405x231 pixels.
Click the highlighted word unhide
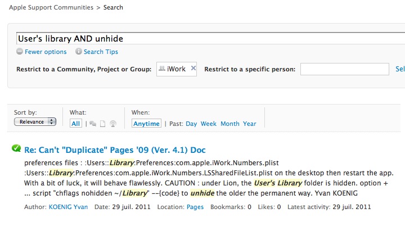pyautogui.click(x=202, y=193)
